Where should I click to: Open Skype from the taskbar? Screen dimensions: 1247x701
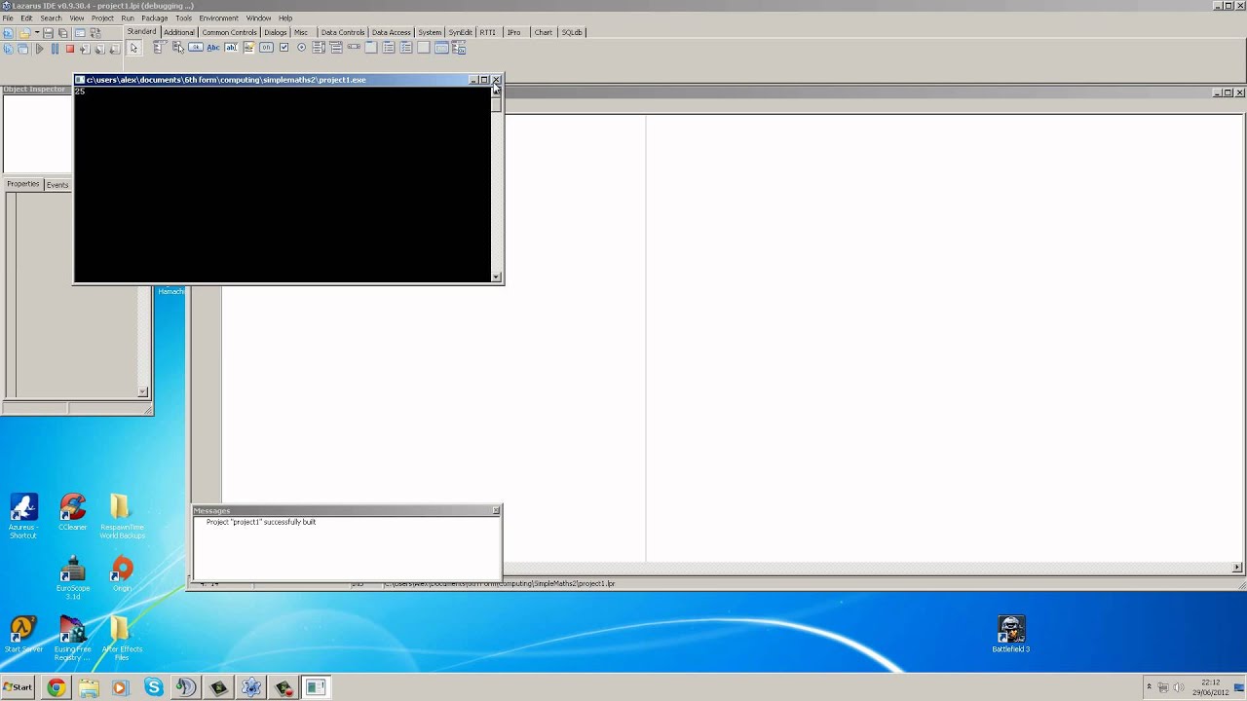153,687
